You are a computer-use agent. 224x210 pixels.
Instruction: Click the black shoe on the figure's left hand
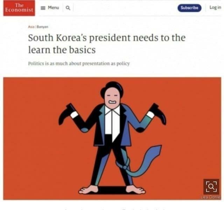[67, 114]
